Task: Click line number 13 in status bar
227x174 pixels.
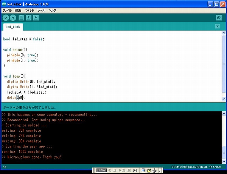Action: [x=5, y=167]
